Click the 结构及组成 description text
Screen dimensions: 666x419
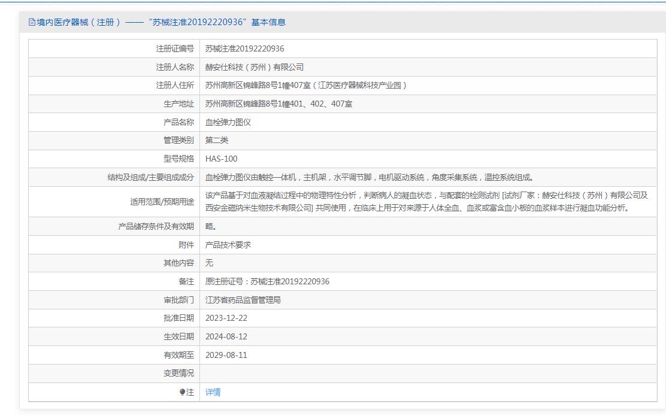click(369, 177)
